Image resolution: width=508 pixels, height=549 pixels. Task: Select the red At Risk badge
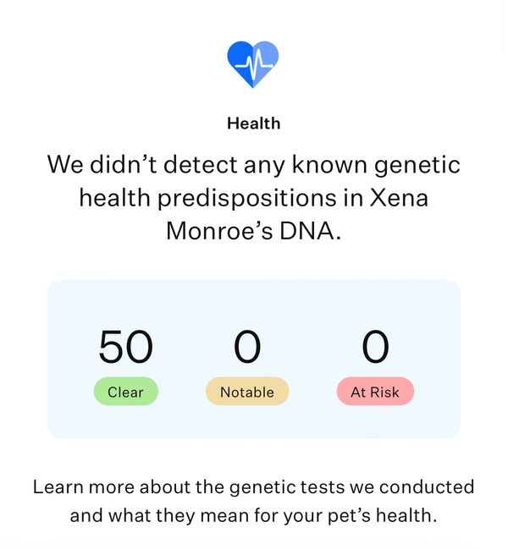pos(375,392)
